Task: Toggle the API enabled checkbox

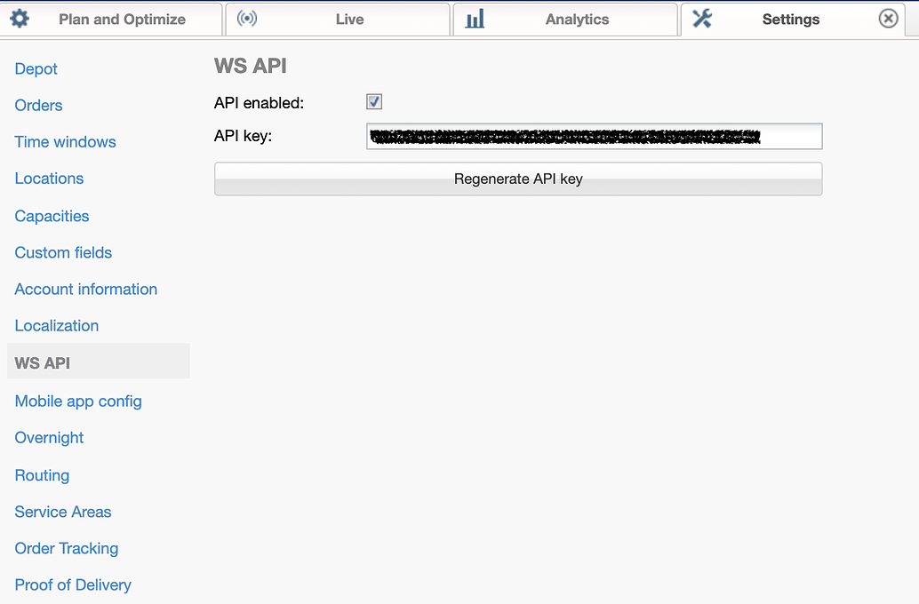Action: 373,101
